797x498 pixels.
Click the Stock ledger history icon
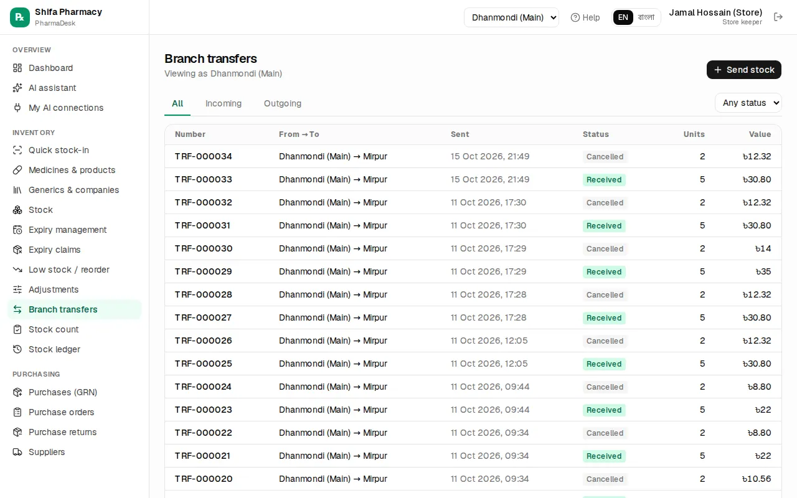pyautogui.click(x=17, y=349)
